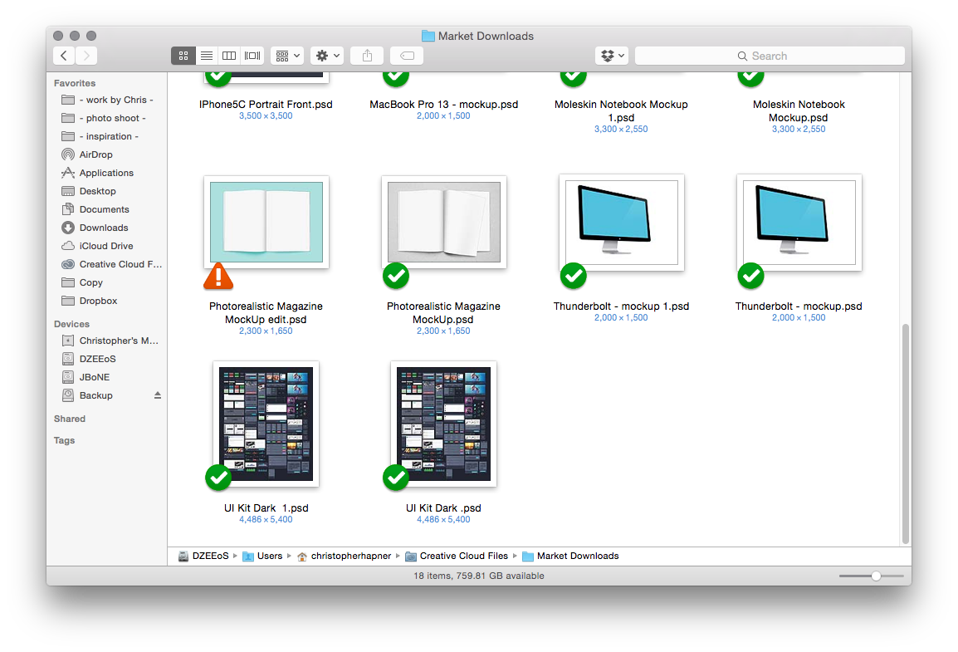
Task: Open the '- photo shoot -' sidebar folder
Action: tap(107, 118)
